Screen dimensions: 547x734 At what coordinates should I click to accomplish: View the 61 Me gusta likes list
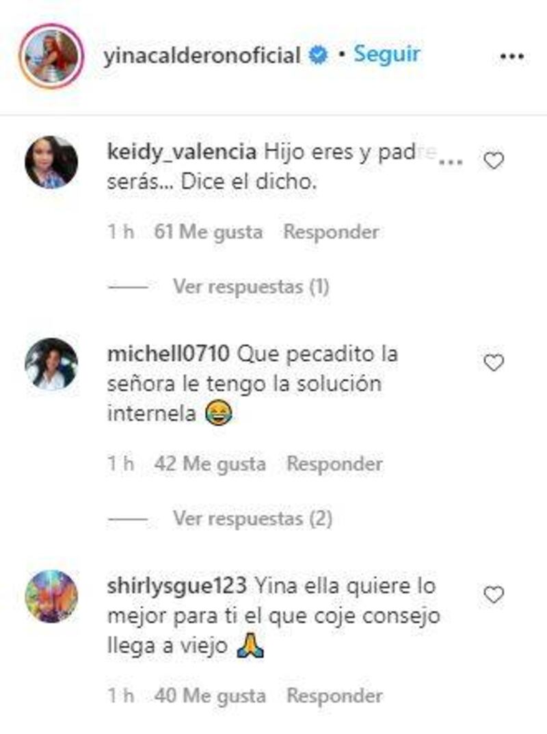click(209, 232)
